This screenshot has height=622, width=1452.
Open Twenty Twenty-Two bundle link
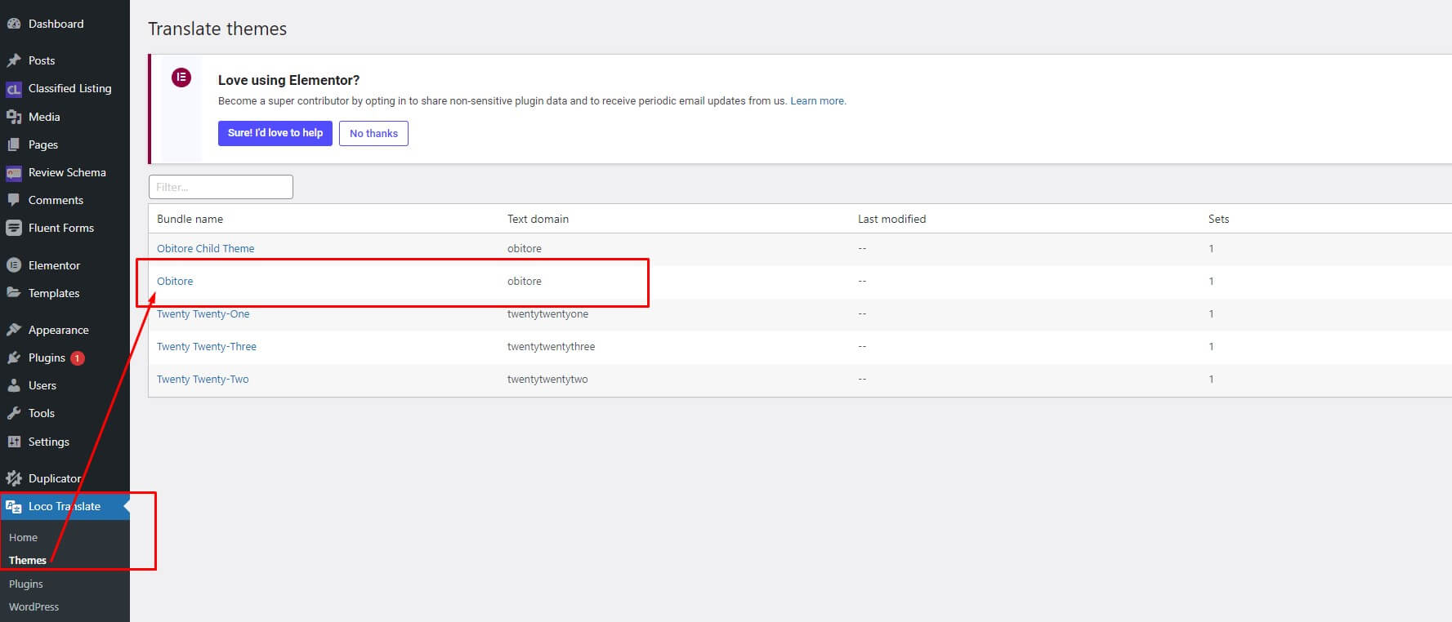(203, 379)
